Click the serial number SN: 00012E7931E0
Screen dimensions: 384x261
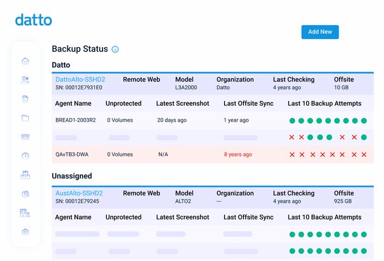pyautogui.click(x=79, y=87)
